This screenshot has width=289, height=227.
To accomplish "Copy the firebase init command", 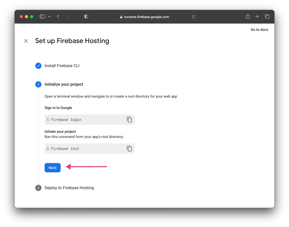I will coord(129,149).
